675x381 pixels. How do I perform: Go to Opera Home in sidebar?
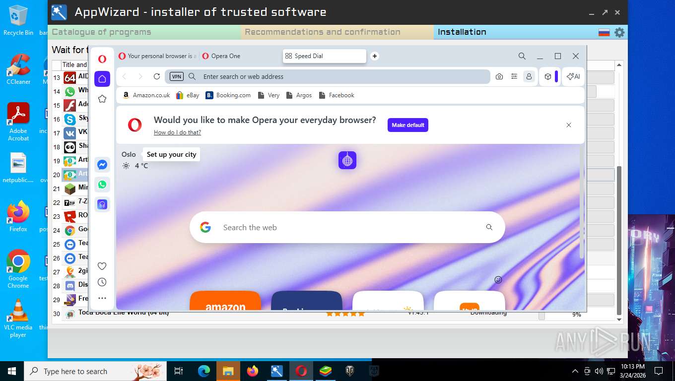(102, 79)
